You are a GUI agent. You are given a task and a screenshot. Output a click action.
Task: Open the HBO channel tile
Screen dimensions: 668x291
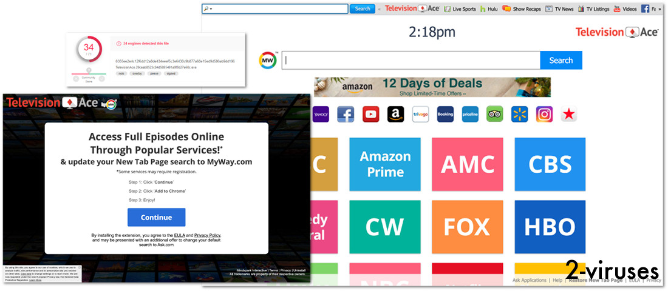[x=550, y=227]
